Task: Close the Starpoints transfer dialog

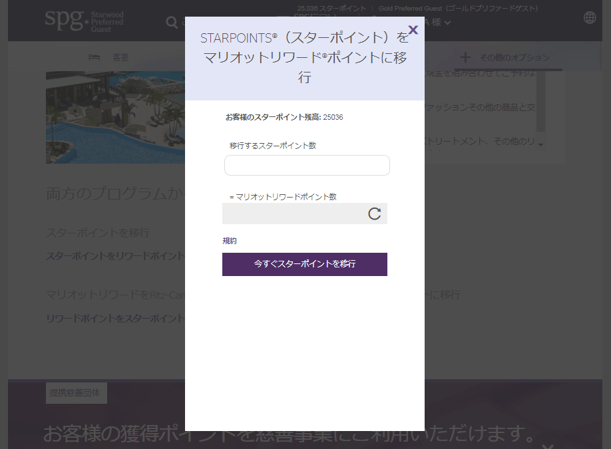Action: pyautogui.click(x=413, y=30)
